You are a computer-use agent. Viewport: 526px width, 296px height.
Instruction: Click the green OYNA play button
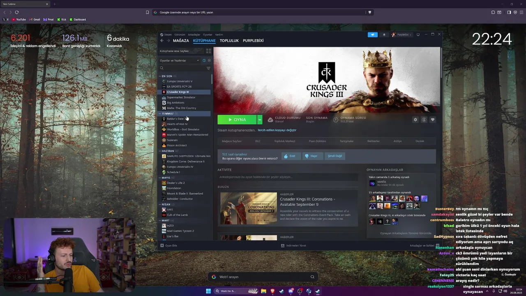tap(237, 120)
